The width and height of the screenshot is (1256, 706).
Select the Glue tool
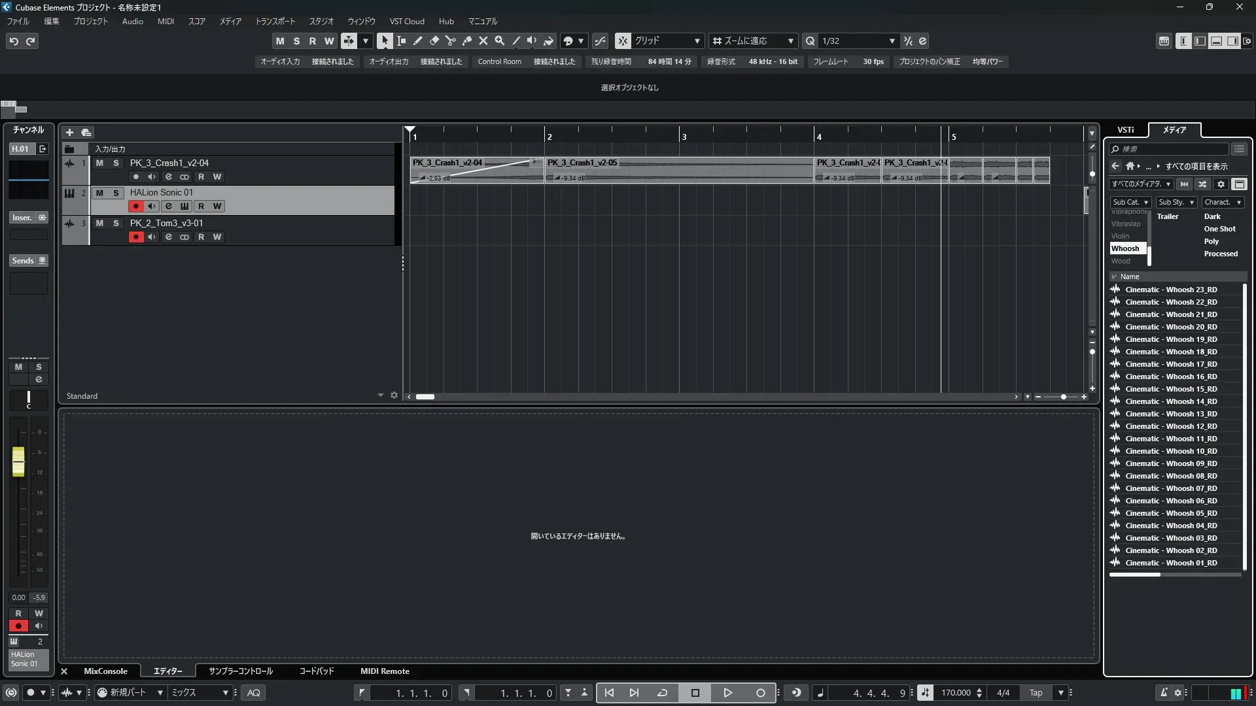pyautogui.click(x=467, y=41)
